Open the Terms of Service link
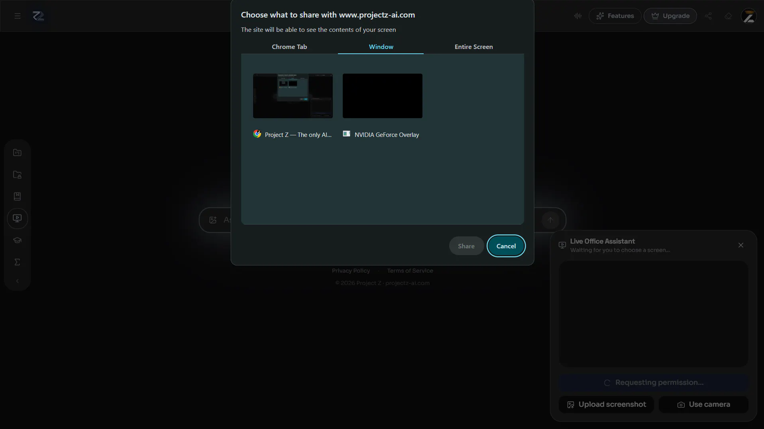This screenshot has height=429, width=764. pyautogui.click(x=410, y=271)
